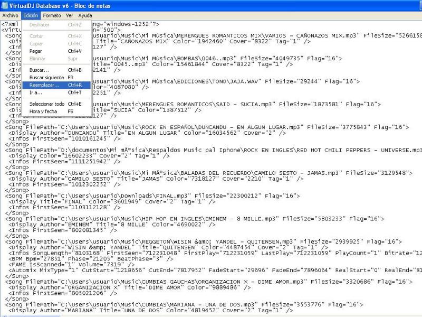
Task: Click the Display Author="EMINEM" line
Action: pyautogui.click(x=112, y=225)
